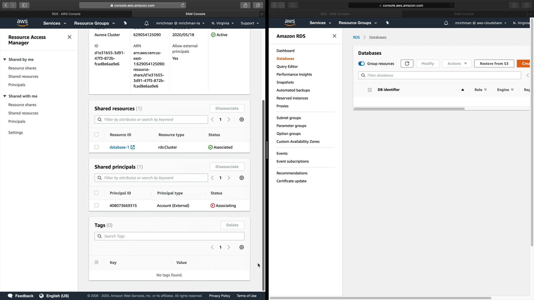Open the Actions dropdown in Databases
Viewport: 534px width, 300px height.
pos(457,64)
